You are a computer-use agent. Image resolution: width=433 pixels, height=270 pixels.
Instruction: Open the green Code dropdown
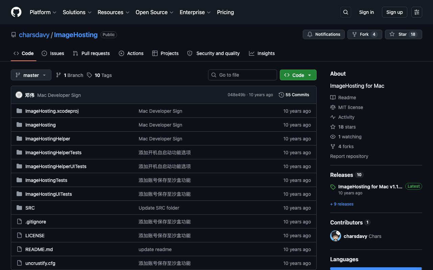click(298, 75)
